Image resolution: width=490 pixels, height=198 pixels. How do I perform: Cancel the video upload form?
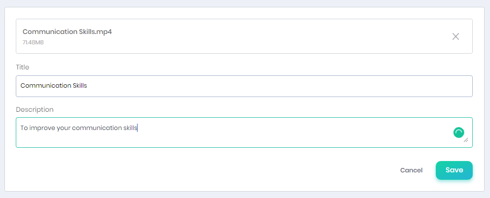(411, 170)
